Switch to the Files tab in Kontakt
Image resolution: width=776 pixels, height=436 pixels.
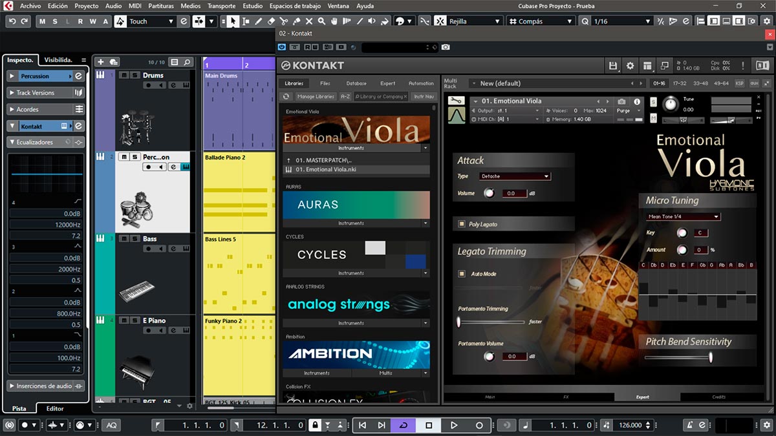click(x=325, y=83)
